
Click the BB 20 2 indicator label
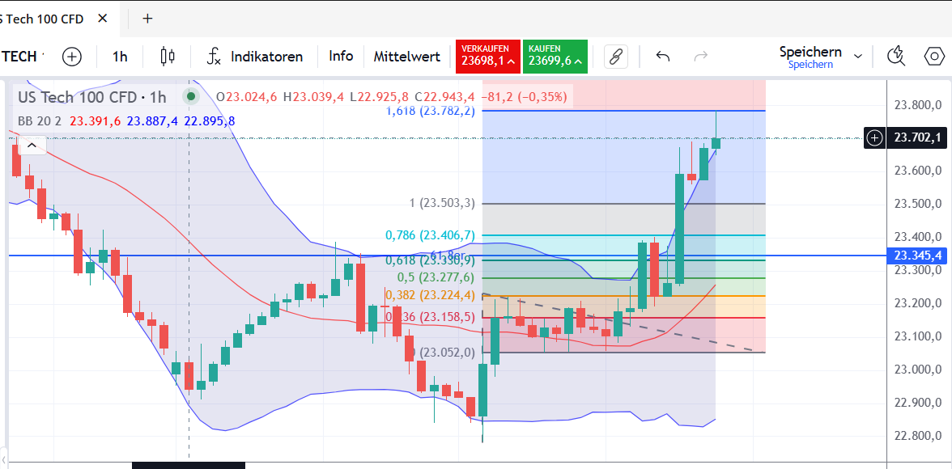click(40, 121)
